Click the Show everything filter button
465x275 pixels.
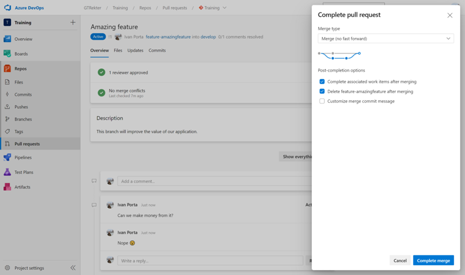coord(295,157)
